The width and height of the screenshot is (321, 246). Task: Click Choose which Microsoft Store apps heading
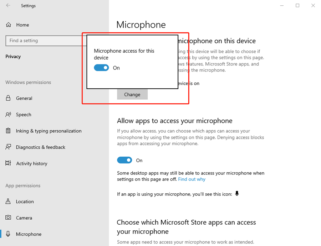coord(186,227)
